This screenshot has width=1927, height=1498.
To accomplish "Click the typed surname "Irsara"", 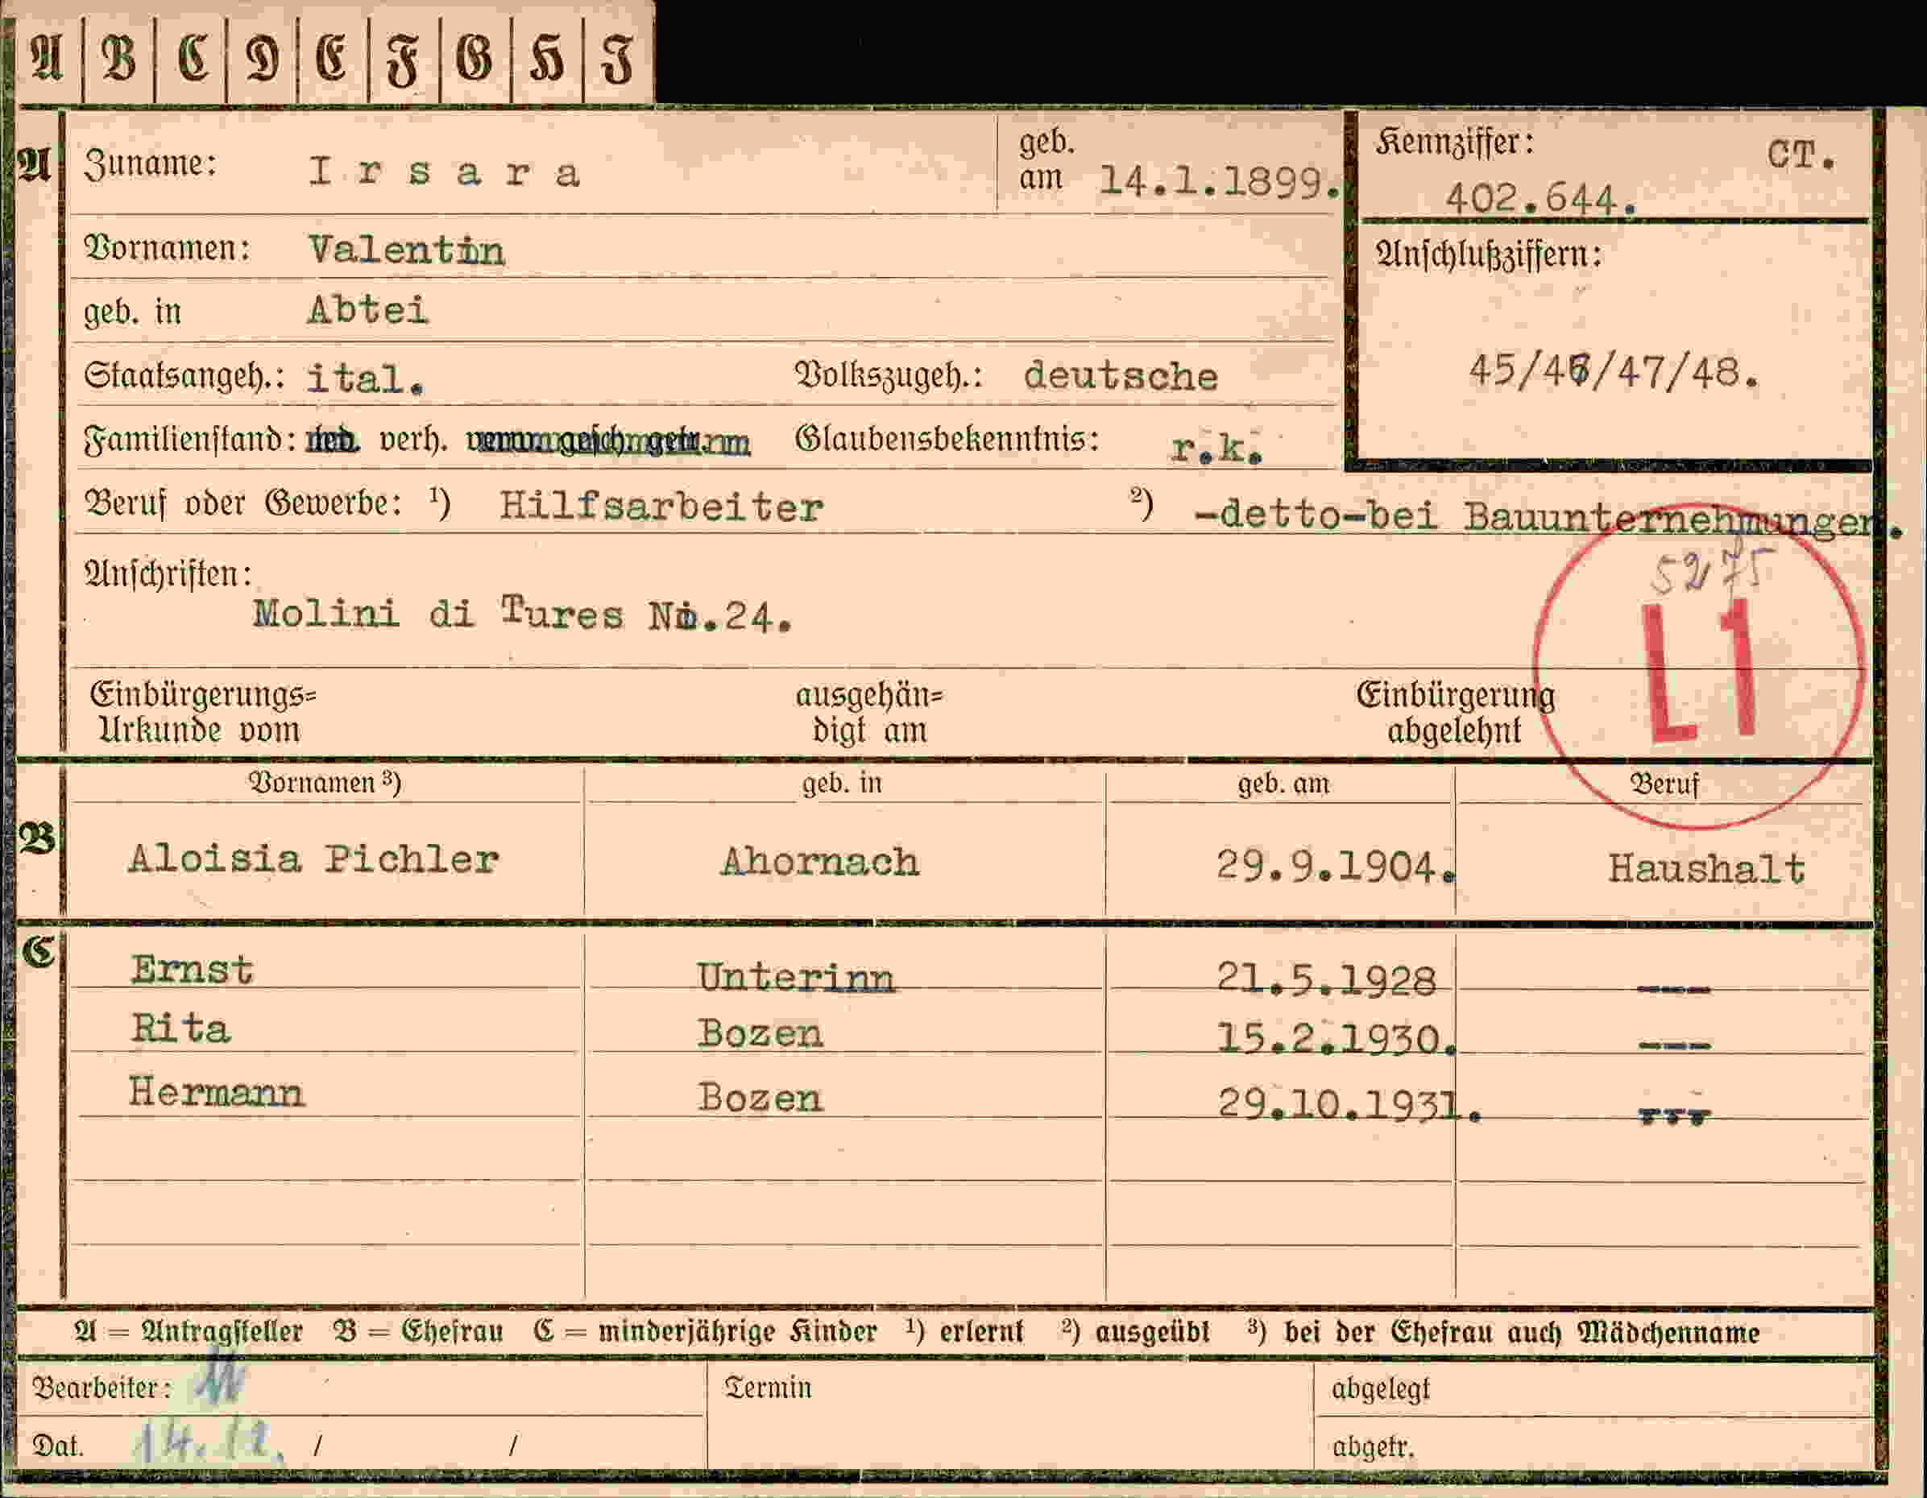I will click(445, 172).
